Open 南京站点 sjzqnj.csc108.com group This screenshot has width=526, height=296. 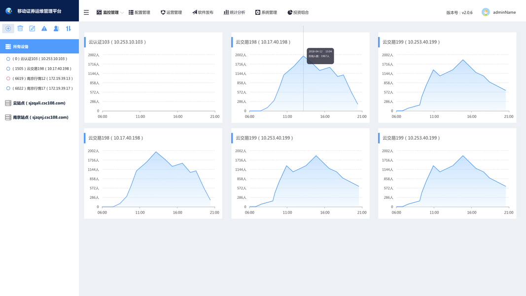(39, 117)
